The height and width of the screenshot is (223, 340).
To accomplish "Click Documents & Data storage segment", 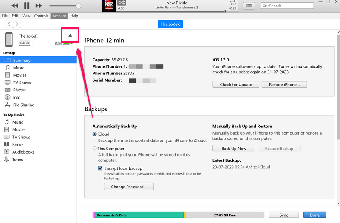I will (x=139, y=215).
